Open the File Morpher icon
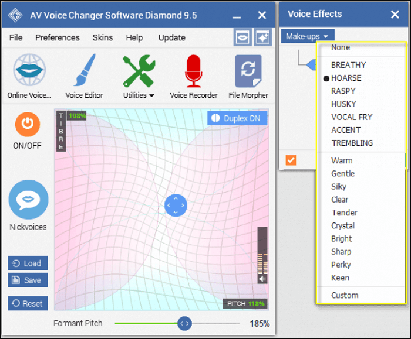Viewport: 411px width, 339px height. 248,71
